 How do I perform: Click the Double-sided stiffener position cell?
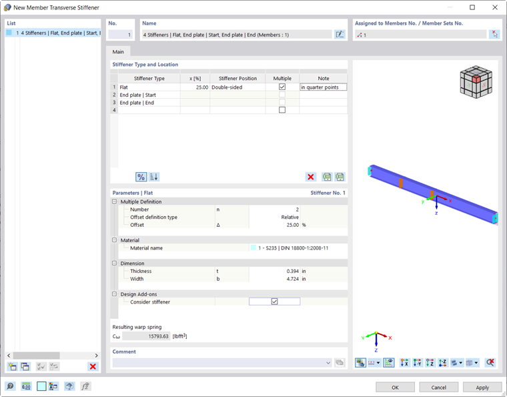237,87
